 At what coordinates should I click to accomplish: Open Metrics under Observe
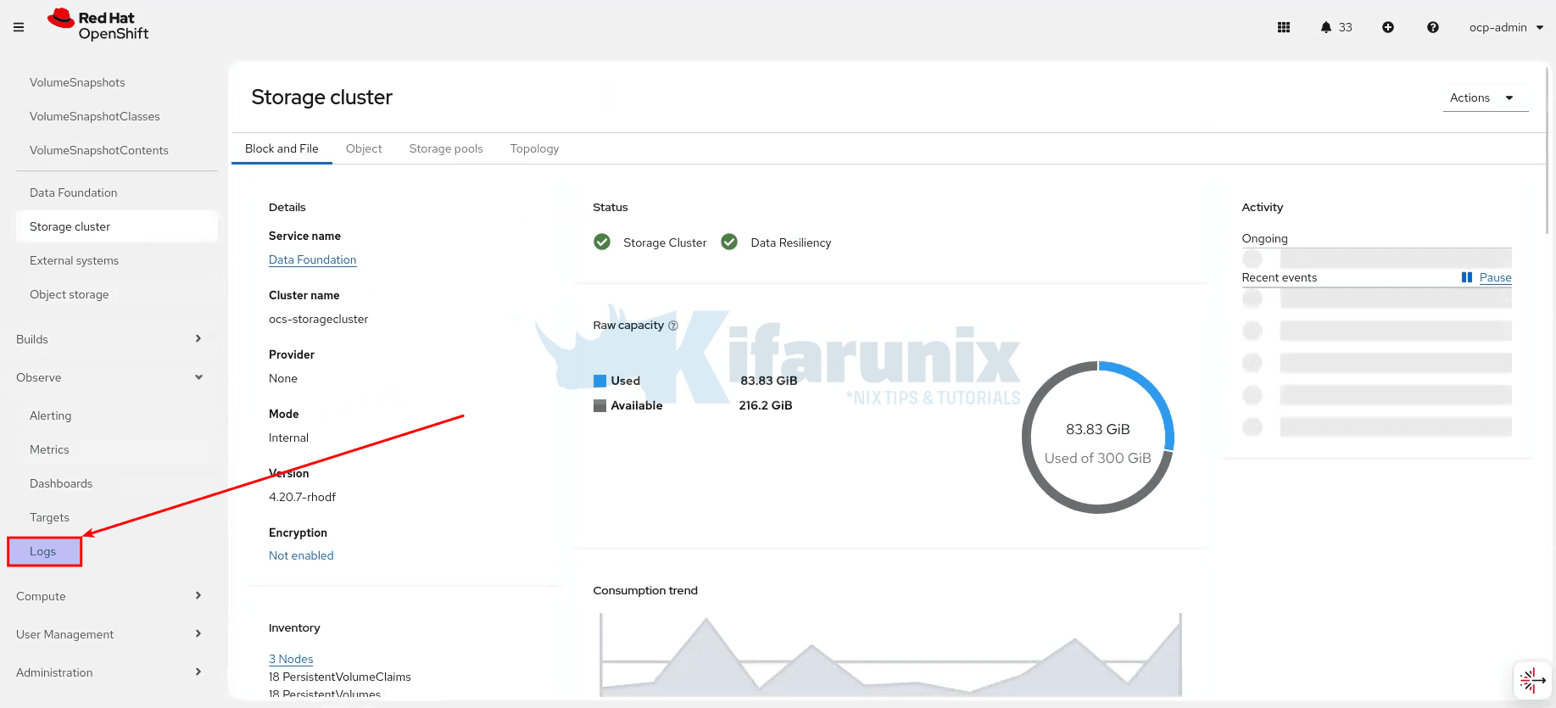pos(49,449)
